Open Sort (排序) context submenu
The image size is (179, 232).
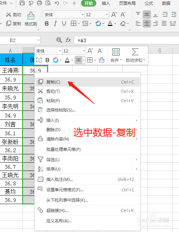pyautogui.click(x=87, y=169)
